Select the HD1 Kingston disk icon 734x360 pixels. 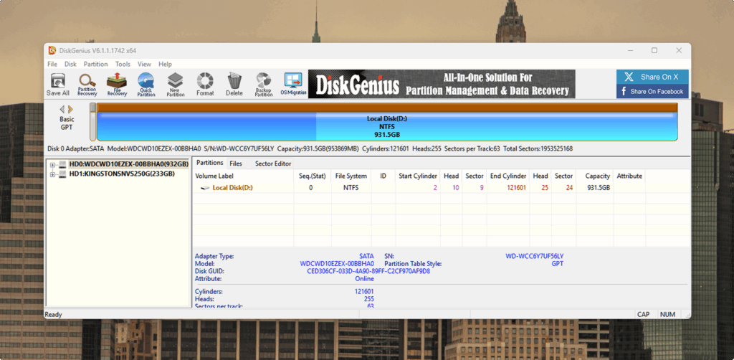[x=62, y=174]
